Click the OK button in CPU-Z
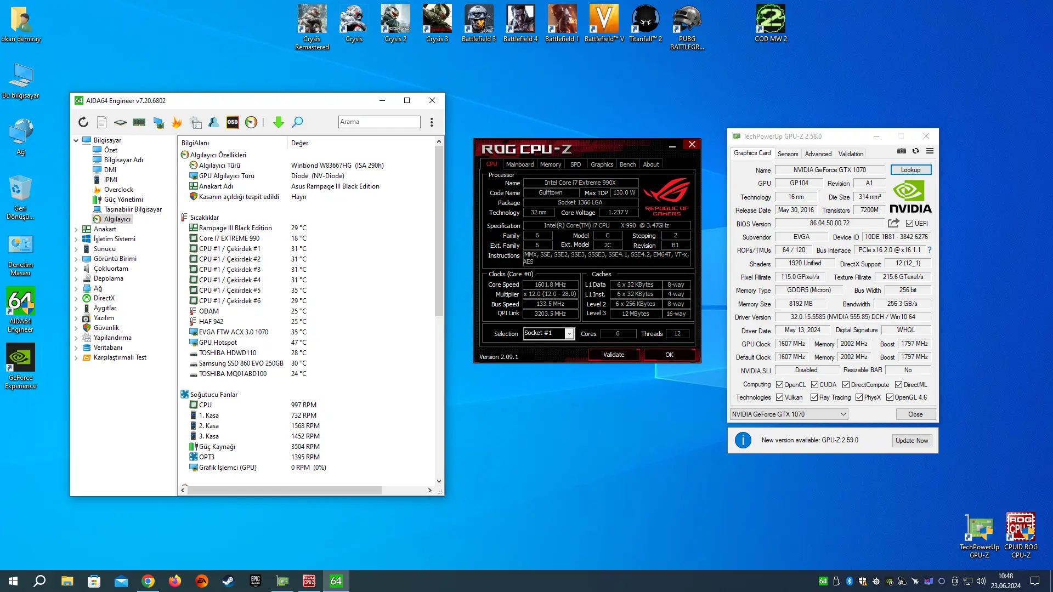The width and height of the screenshot is (1053, 592). coord(669,355)
